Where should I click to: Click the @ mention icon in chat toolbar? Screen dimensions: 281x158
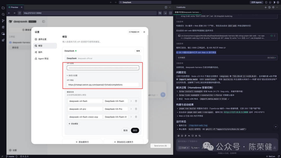(x=178, y=136)
